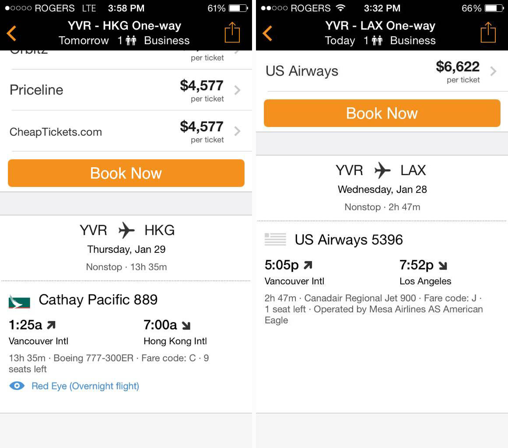This screenshot has height=448, width=508.
Task: Tap back arrow on YVR - LAX screen
Action: pos(267,33)
